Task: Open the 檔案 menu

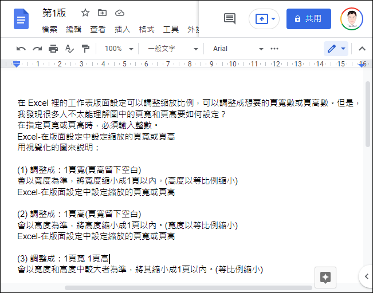Action: point(49,29)
